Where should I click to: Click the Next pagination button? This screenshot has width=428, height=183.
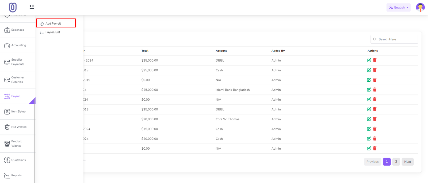coord(407,162)
